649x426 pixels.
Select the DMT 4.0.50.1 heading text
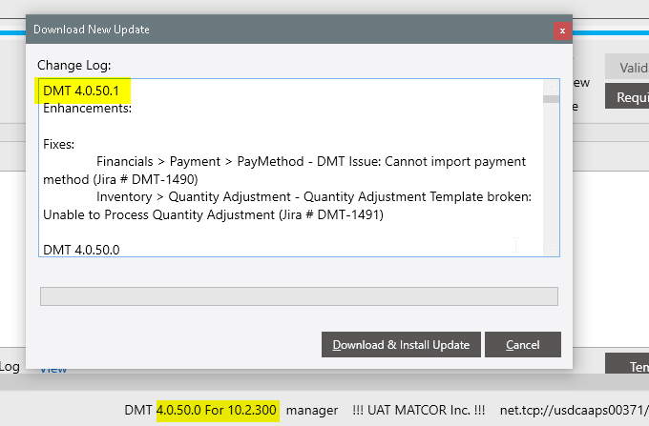point(81,91)
